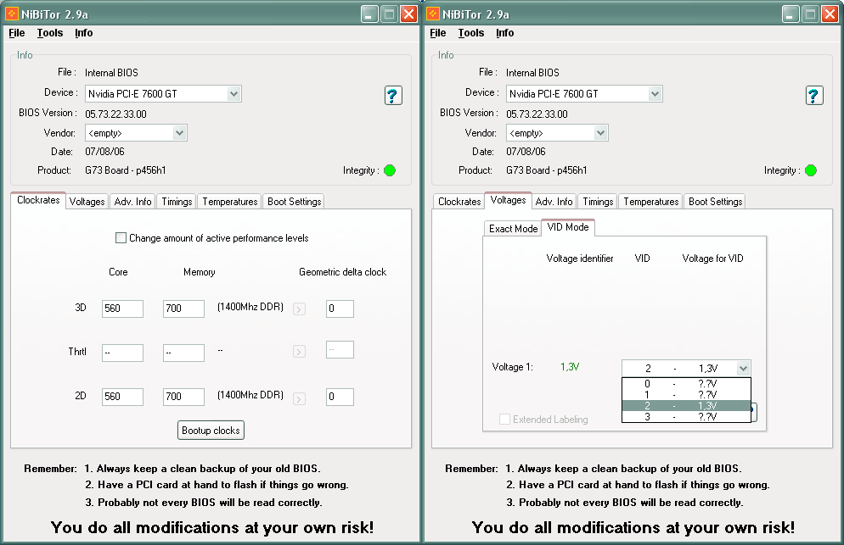The image size is (844, 545).
Task: Click the green 1,3V Voltage 1 value
Action: [x=570, y=367]
